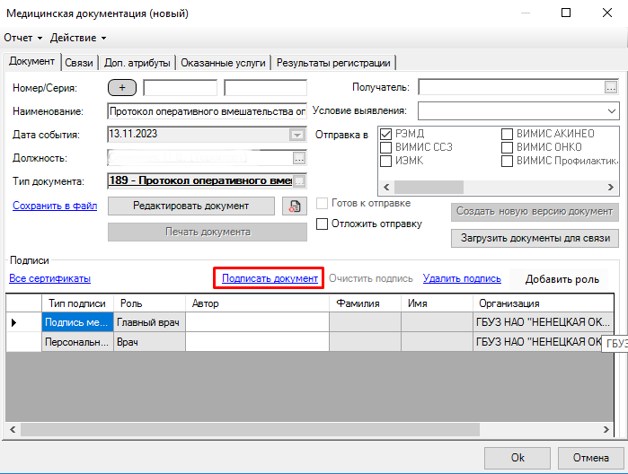Screen dimensions: 628x474
Task: Check the ВИМИС ССЗ checkbox
Action: pyautogui.click(x=385, y=147)
